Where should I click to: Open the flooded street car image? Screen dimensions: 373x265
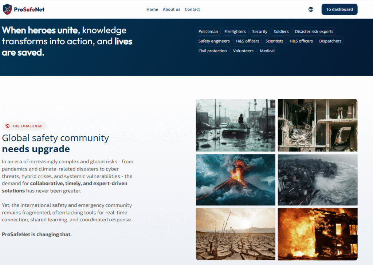235,125
